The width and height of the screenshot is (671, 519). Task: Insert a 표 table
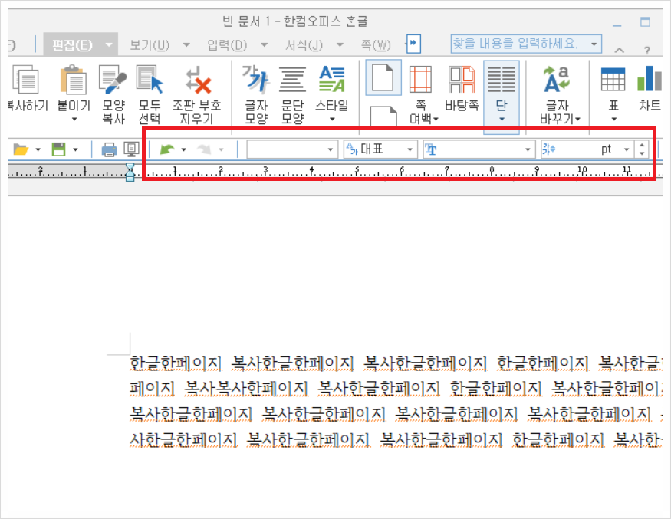[613, 80]
